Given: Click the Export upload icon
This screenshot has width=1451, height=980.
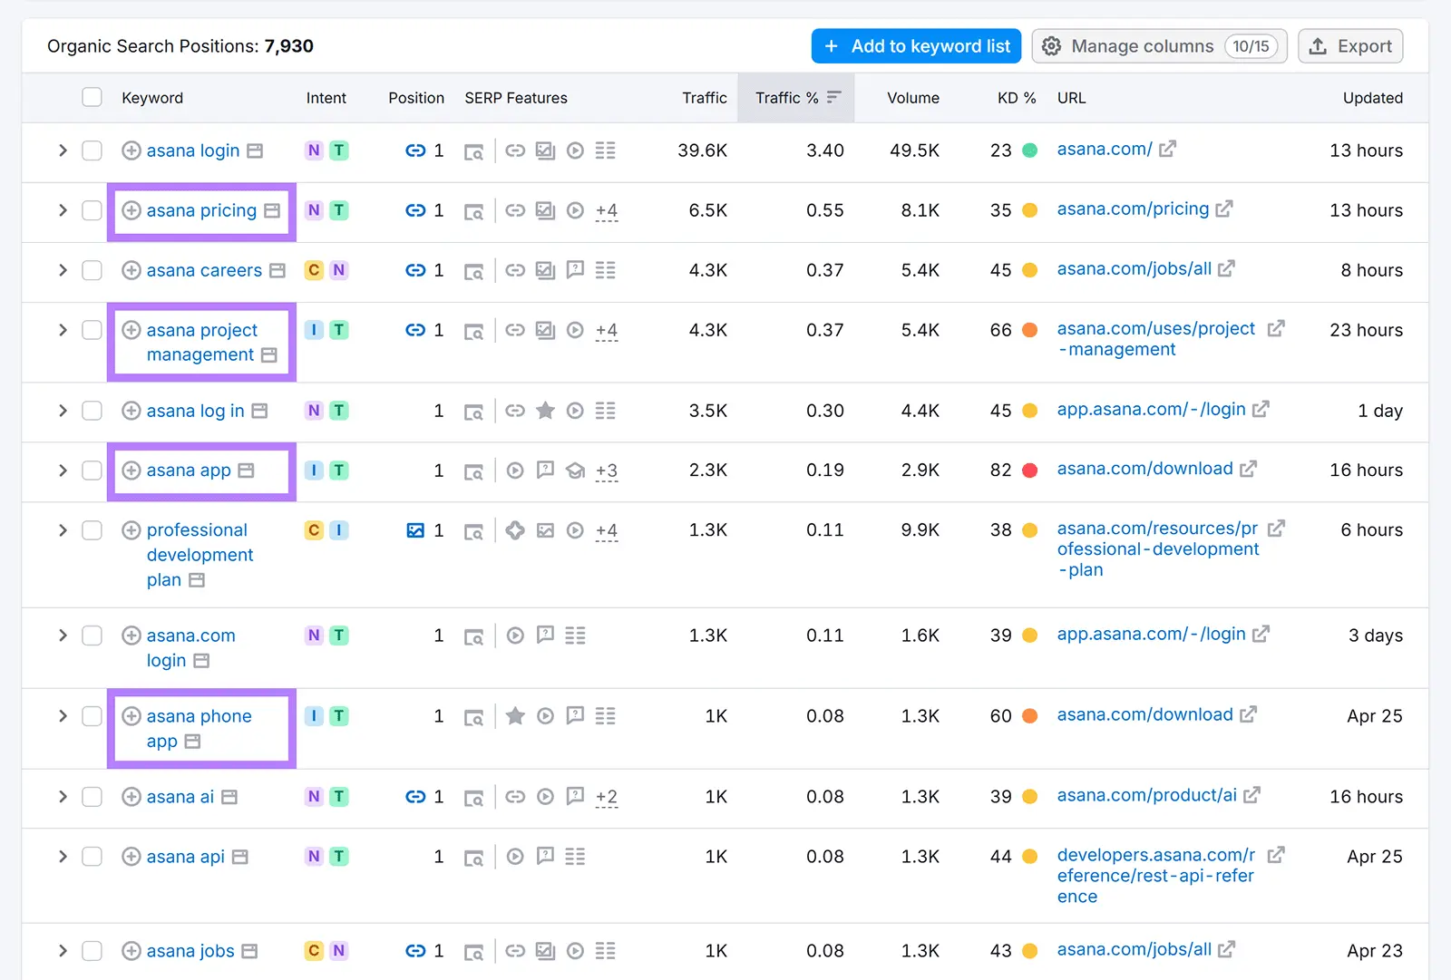Looking at the screenshot, I should [1317, 45].
